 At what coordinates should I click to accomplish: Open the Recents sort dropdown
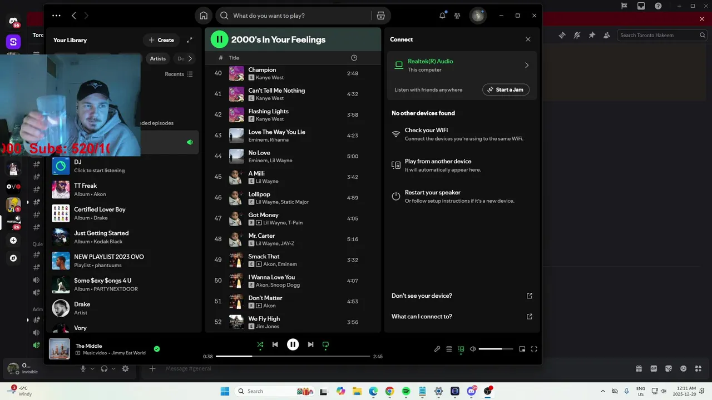click(179, 74)
